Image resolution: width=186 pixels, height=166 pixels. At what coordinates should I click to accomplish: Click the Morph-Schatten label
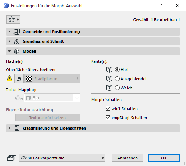107,100
